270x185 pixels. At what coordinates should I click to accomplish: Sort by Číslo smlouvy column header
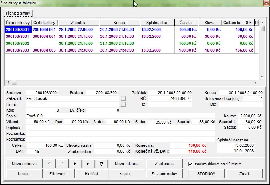click(18, 23)
